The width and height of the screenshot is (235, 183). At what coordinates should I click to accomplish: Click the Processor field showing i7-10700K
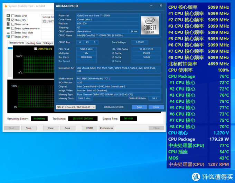coord(107,16)
